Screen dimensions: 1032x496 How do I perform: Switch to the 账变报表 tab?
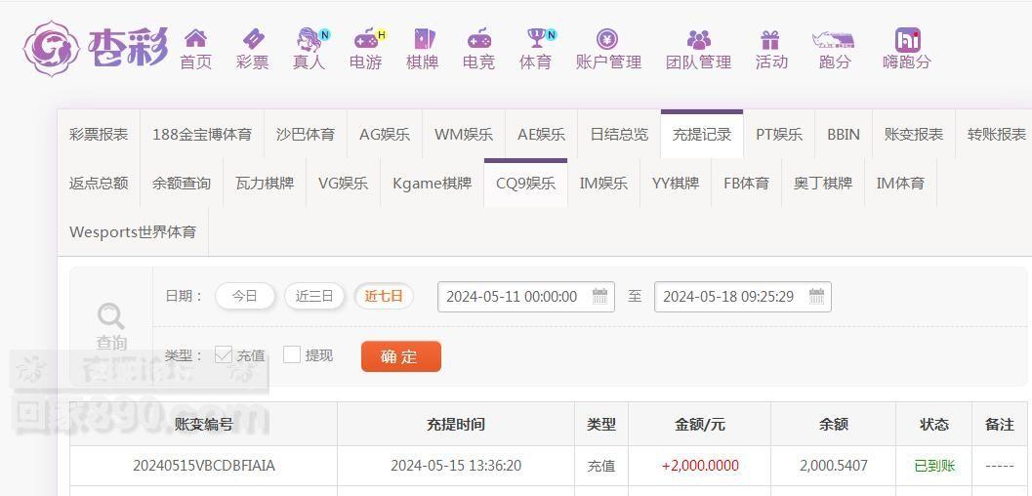click(913, 135)
